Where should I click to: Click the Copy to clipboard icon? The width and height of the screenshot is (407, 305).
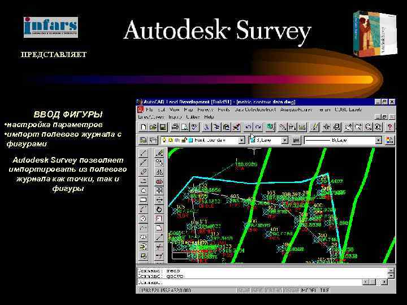coord(217,127)
